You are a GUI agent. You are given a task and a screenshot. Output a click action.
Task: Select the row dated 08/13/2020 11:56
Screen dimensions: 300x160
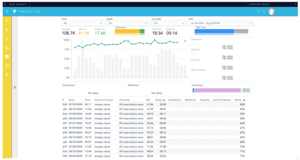[154, 109]
